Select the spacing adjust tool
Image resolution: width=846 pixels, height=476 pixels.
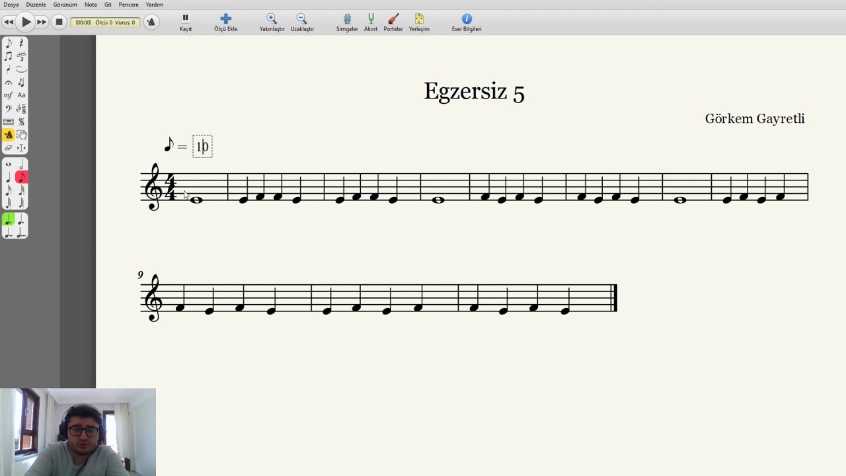[x=21, y=148]
